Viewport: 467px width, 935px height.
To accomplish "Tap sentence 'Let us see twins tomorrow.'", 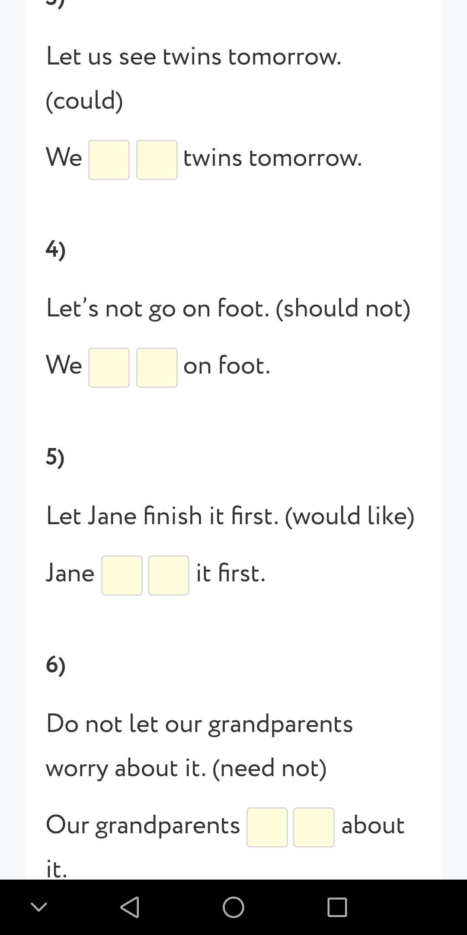I will pyautogui.click(x=194, y=57).
